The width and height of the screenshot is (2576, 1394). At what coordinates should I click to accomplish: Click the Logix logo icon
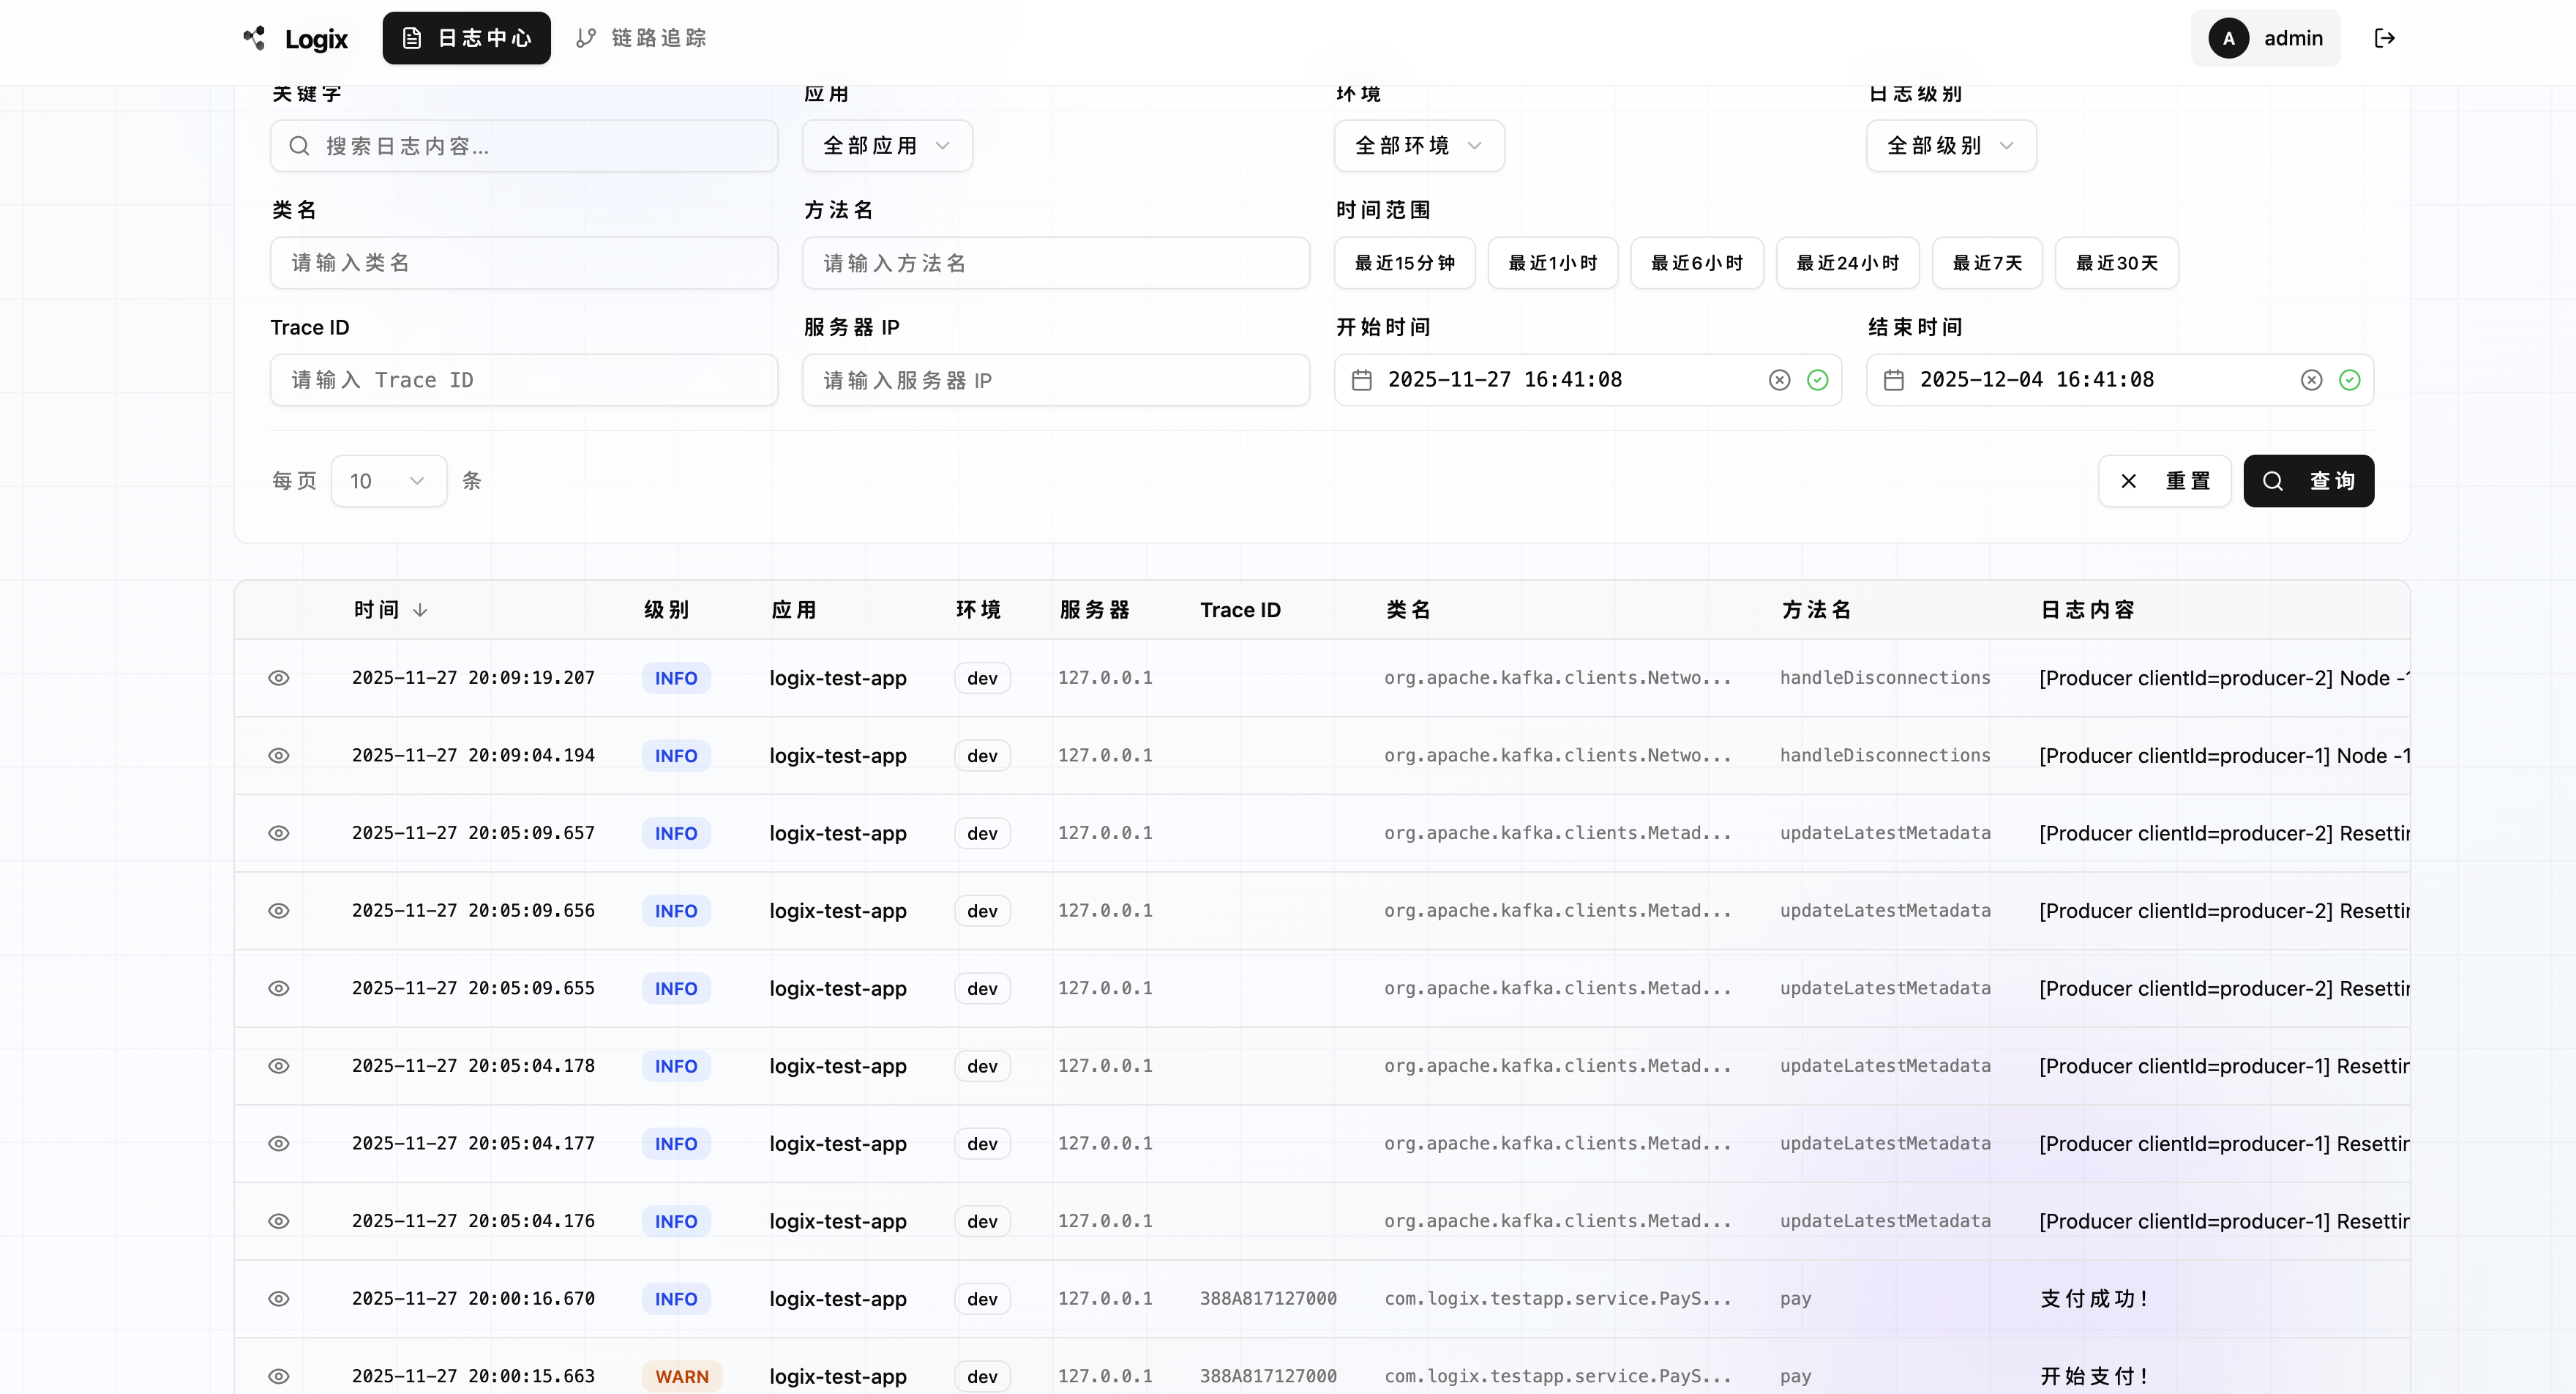(x=254, y=38)
